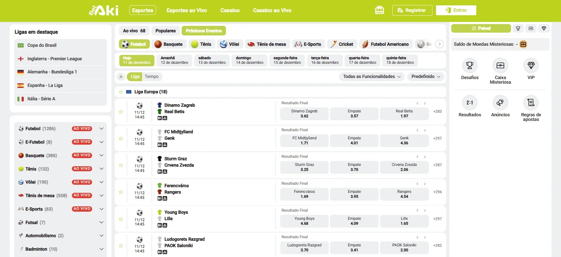
Task: Click the Desafios trophy icon
Action: coord(470,66)
